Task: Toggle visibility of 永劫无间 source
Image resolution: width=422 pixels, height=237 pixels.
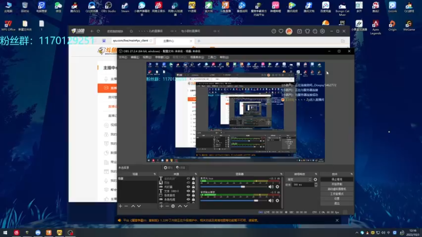Action: point(188,200)
